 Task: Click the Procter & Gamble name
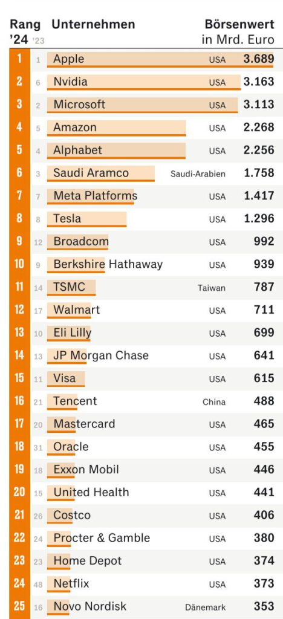pyautogui.click(x=102, y=537)
